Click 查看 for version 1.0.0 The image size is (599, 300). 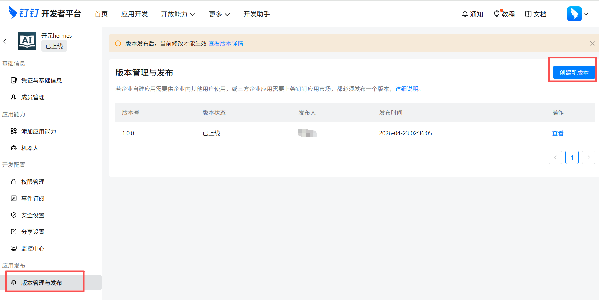pyautogui.click(x=558, y=133)
